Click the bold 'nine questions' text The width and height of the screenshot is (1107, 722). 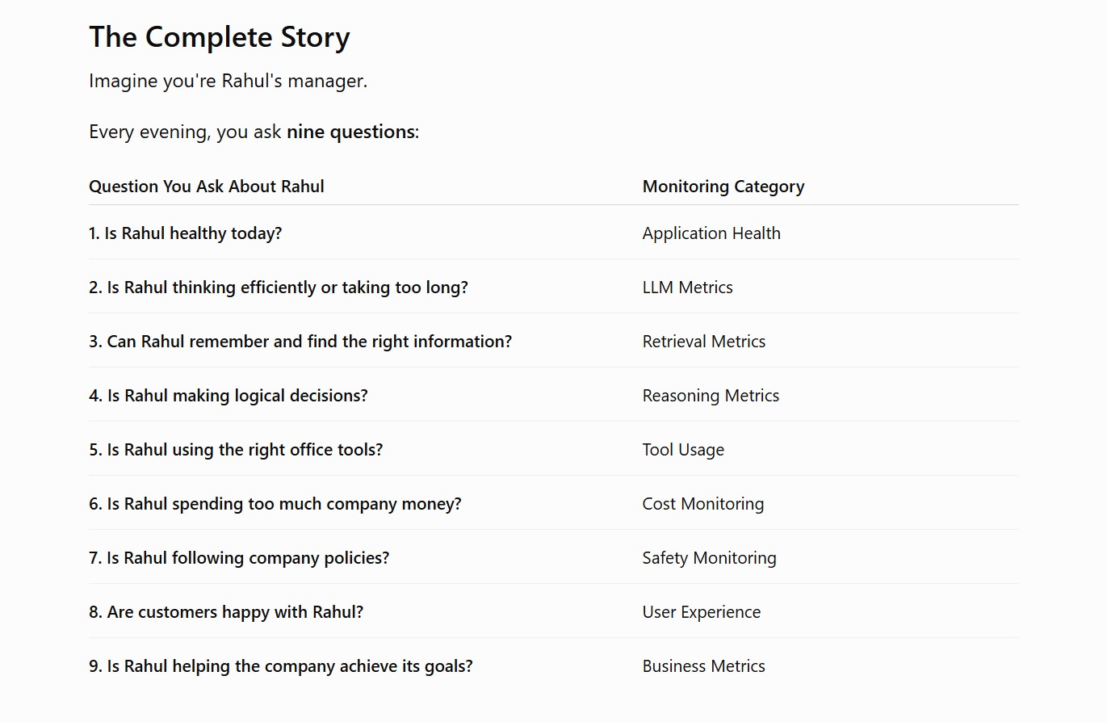coord(350,132)
